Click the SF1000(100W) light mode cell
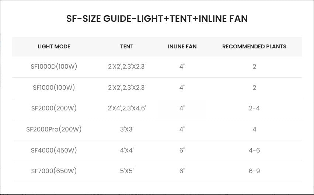This screenshot has height=195, width=314. (54, 88)
